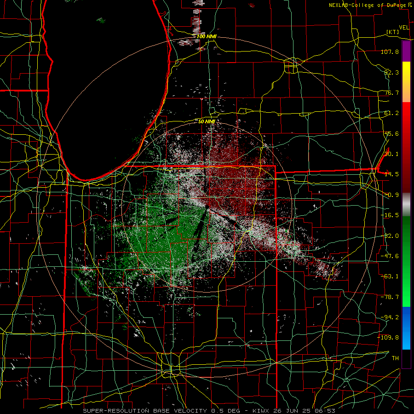Viewport: 414px width, 414px height.
Task: Click the "61.2" scale value
Action: [391, 113]
